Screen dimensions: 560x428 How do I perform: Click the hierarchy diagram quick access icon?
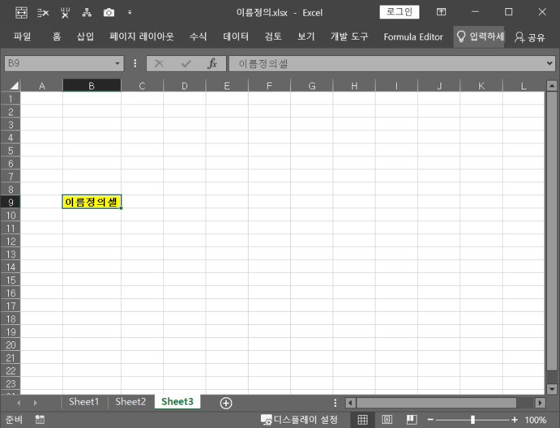pyautogui.click(x=87, y=13)
